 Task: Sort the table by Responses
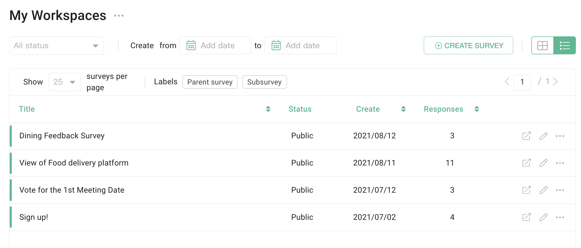476,109
